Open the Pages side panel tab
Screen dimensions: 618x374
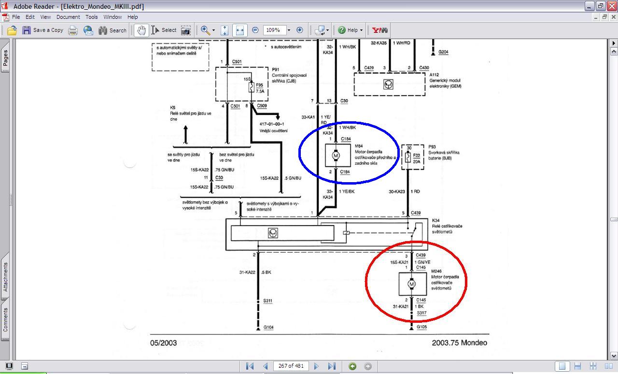coord(5,58)
